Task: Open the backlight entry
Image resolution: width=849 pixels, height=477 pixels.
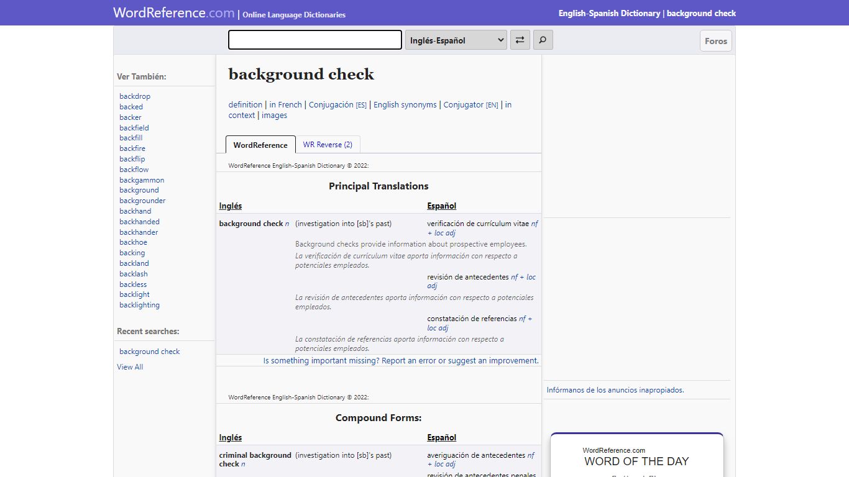Action: (x=134, y=294)
